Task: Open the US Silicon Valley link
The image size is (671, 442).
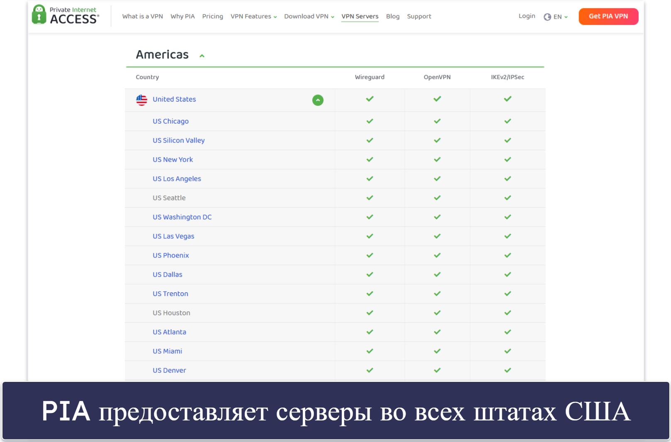Action: point(179,140)
